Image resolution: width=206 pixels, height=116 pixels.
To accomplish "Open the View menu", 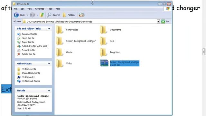I will click(30, 9).
